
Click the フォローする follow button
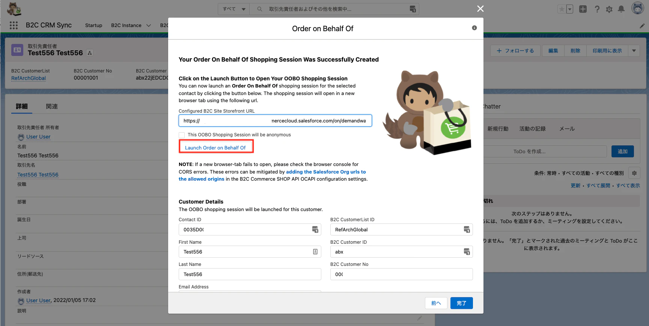coord(515,51)
